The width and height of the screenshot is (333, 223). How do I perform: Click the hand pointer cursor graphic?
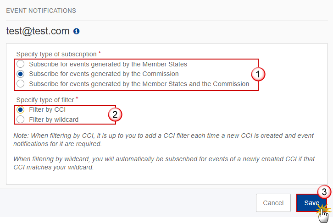[x=324, y=215]
